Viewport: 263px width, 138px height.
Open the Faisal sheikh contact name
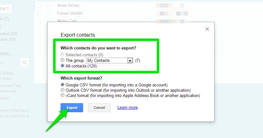[x=70, y=13]
